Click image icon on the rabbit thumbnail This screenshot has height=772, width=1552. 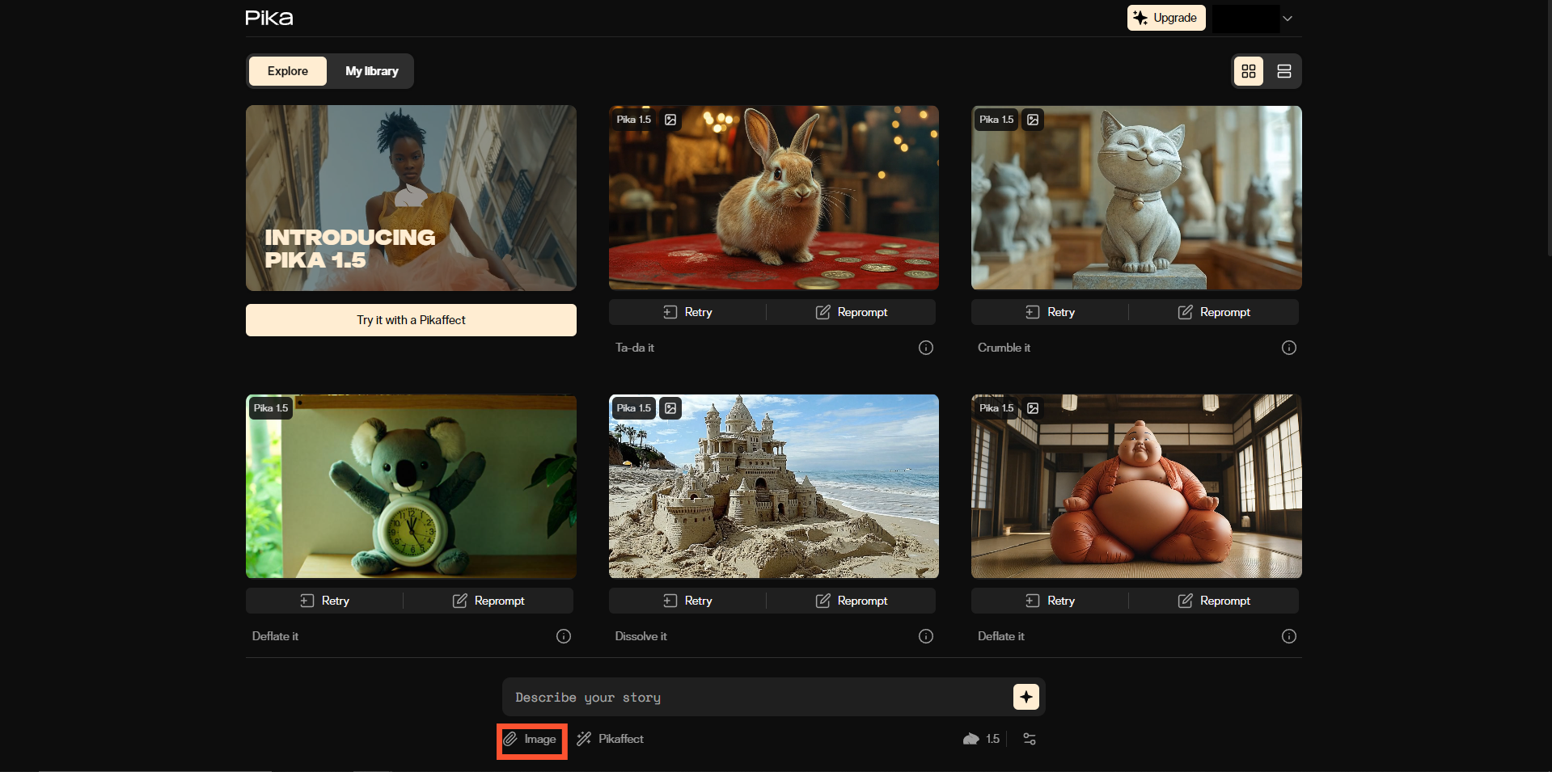click(670, 120)
